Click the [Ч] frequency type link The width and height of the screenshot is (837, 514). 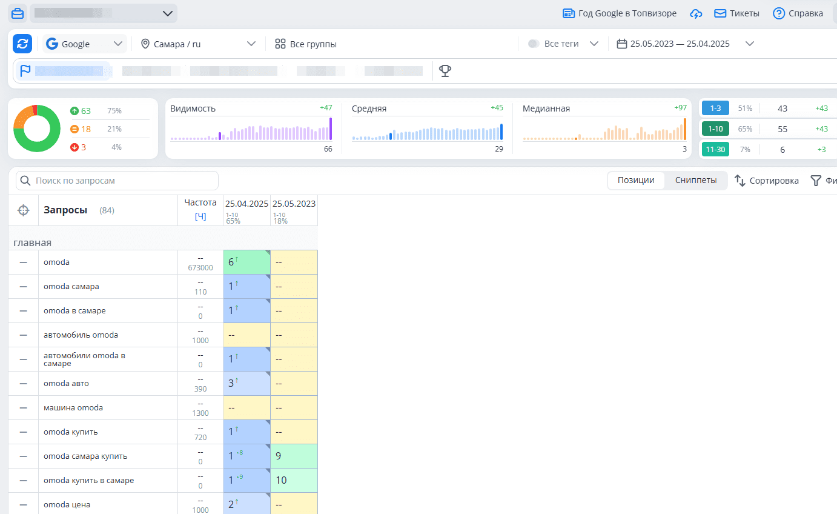(x=200, y=216)
